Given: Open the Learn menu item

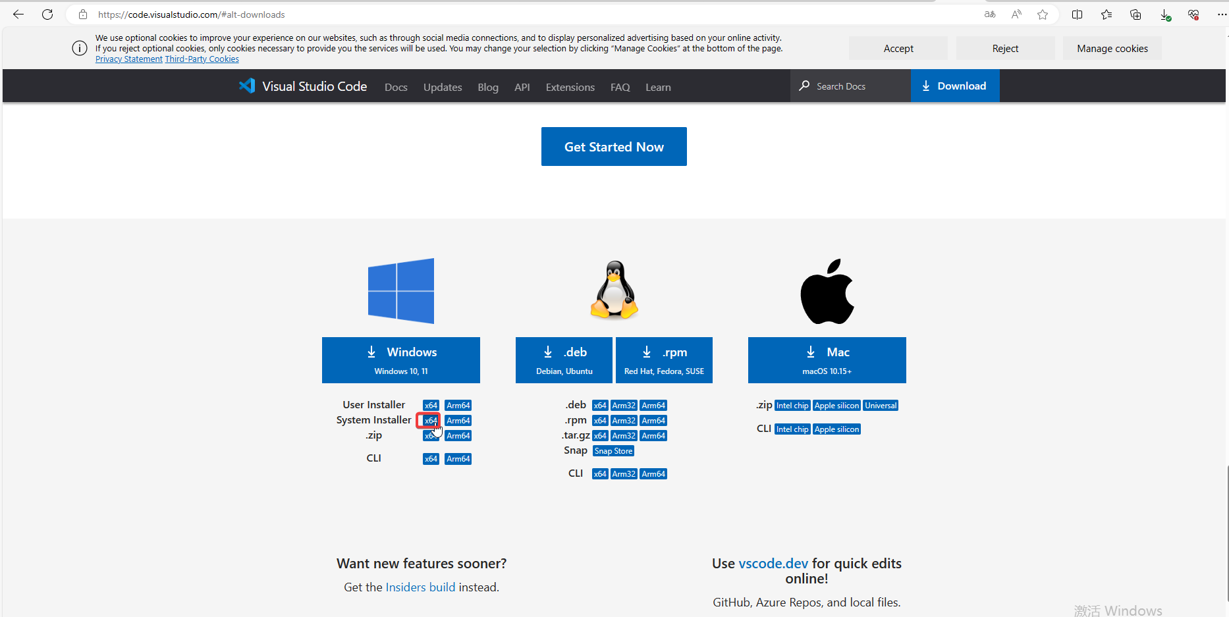Looking at the screenshot, I should [658, 87].
